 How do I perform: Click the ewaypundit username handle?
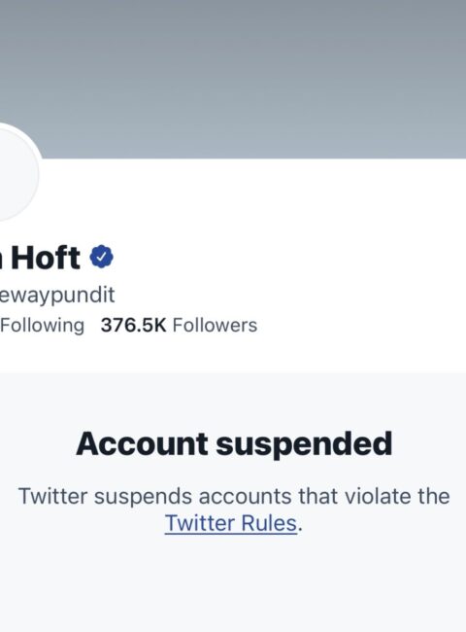tap(57, 296)
